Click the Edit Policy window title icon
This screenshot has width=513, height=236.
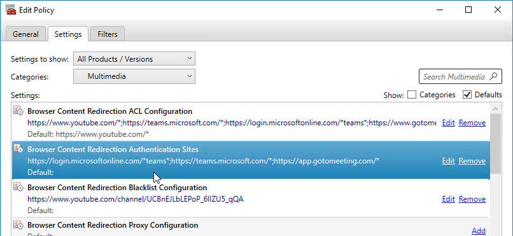click(11, 10)
